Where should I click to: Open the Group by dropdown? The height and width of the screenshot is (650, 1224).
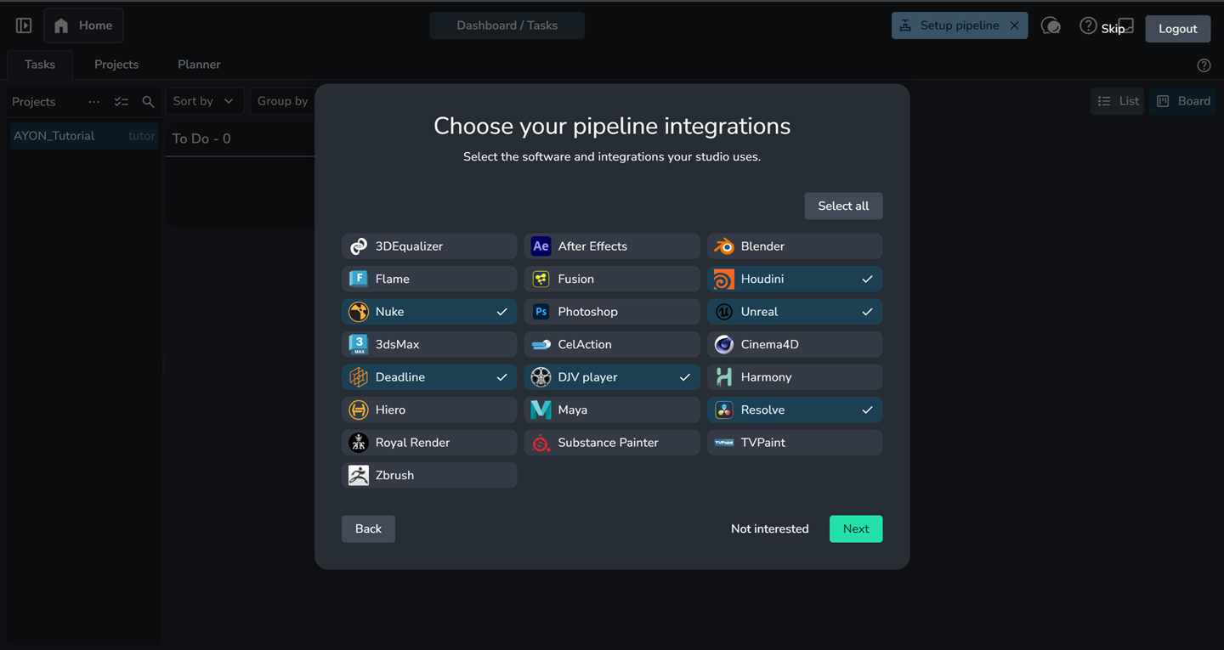[283, 101]
